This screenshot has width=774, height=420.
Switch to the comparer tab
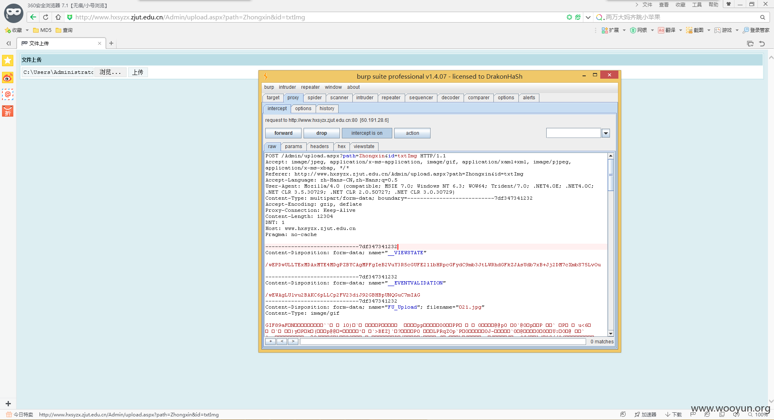click(479, 98)
